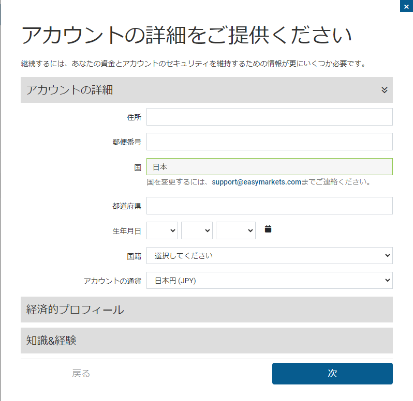413x401 pixels.
Task: Select the 都道府県 input field
Action: (269, 206)
